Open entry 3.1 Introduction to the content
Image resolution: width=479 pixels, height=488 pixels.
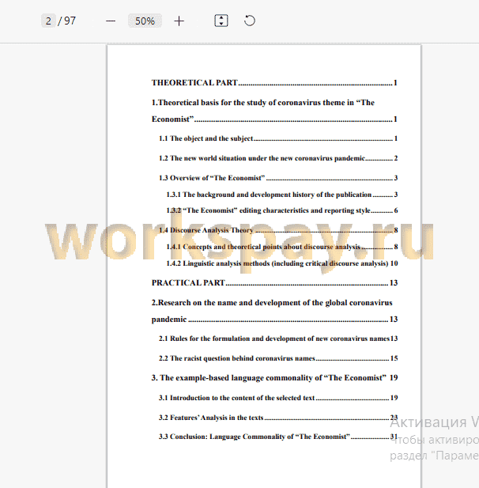pos(278,398)
